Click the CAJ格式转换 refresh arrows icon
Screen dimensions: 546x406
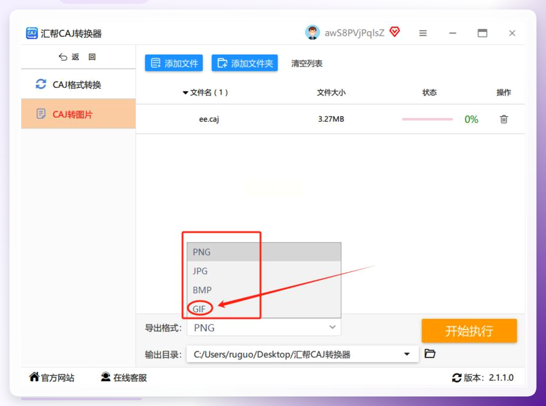click(41, 84)
